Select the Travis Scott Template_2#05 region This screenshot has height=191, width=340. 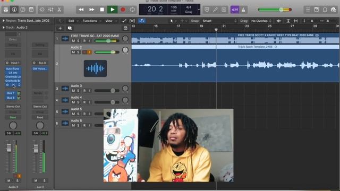(x=235, y=63)
